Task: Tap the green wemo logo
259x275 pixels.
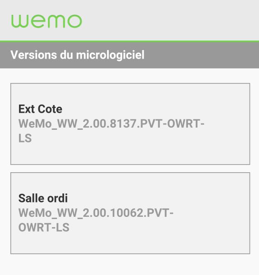Action: pyautogui.click(x=47, y=21)
